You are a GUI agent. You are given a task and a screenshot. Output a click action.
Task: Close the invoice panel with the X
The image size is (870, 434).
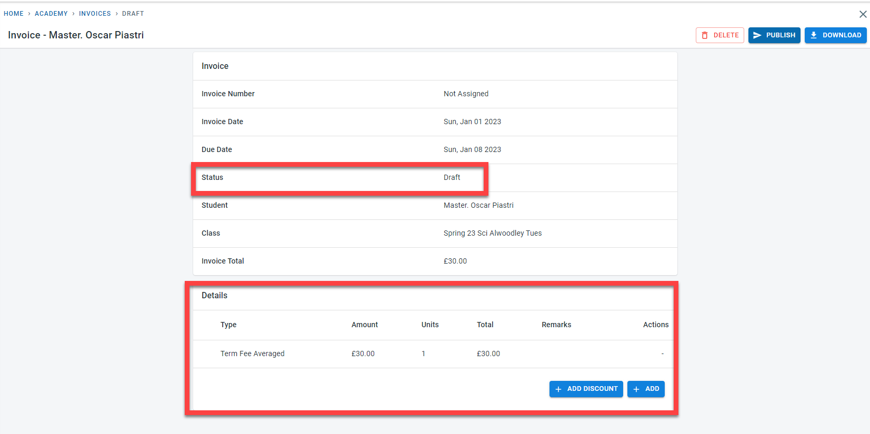pyautogui.click(x=863, y=14)
